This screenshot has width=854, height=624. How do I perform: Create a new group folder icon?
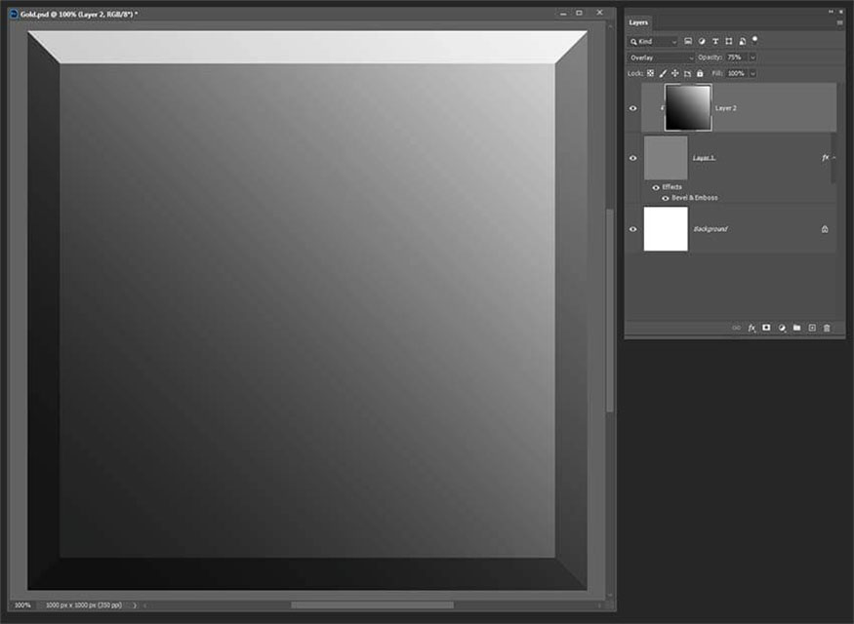796,328
